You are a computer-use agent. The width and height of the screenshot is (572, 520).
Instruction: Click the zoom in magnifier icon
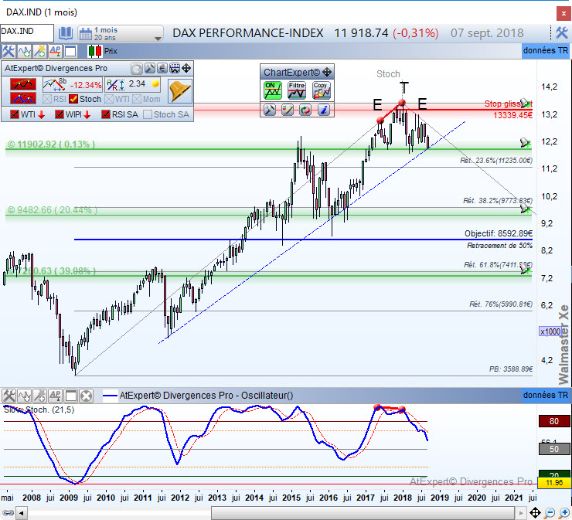click(563, 513)
